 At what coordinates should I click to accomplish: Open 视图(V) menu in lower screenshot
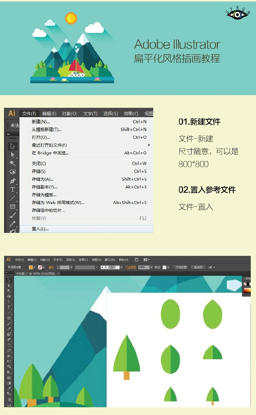click(x=96, y=260)
